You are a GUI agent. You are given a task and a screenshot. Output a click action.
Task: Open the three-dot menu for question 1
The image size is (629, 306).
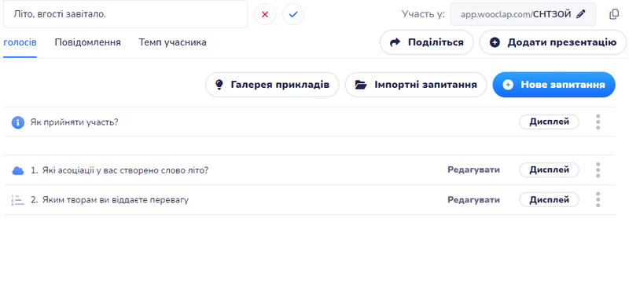[x=598, y=169]
